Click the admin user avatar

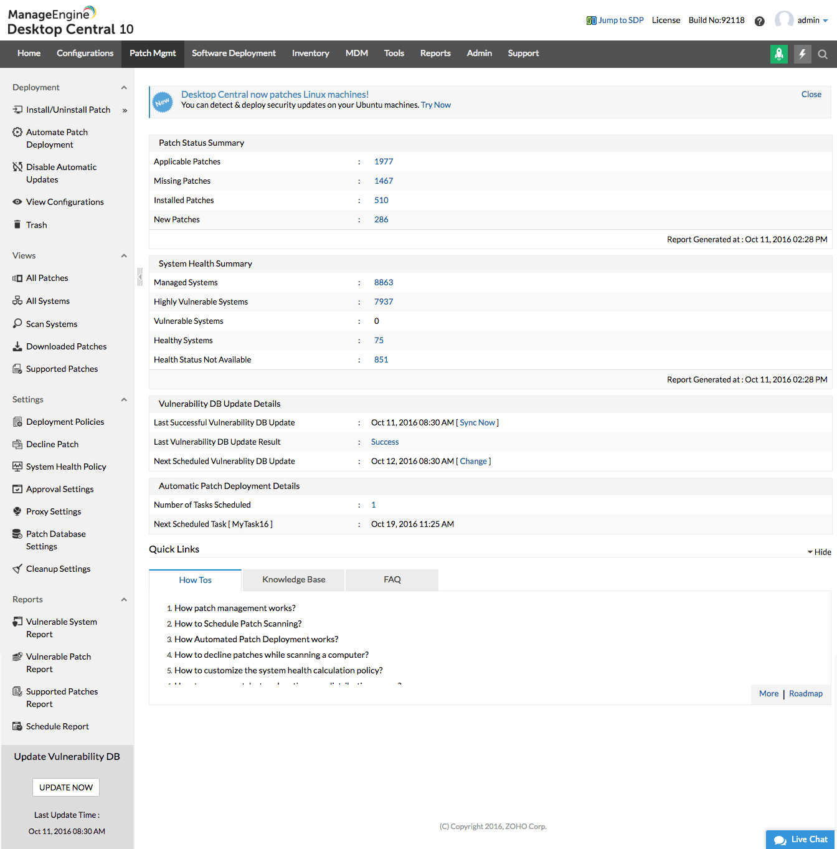click(x=784, y=20)
